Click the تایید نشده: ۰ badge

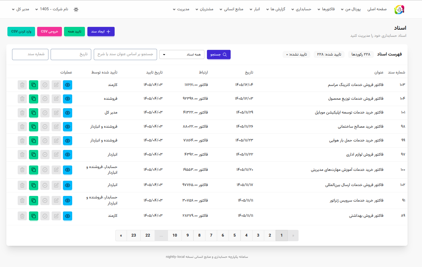(296, 54)
